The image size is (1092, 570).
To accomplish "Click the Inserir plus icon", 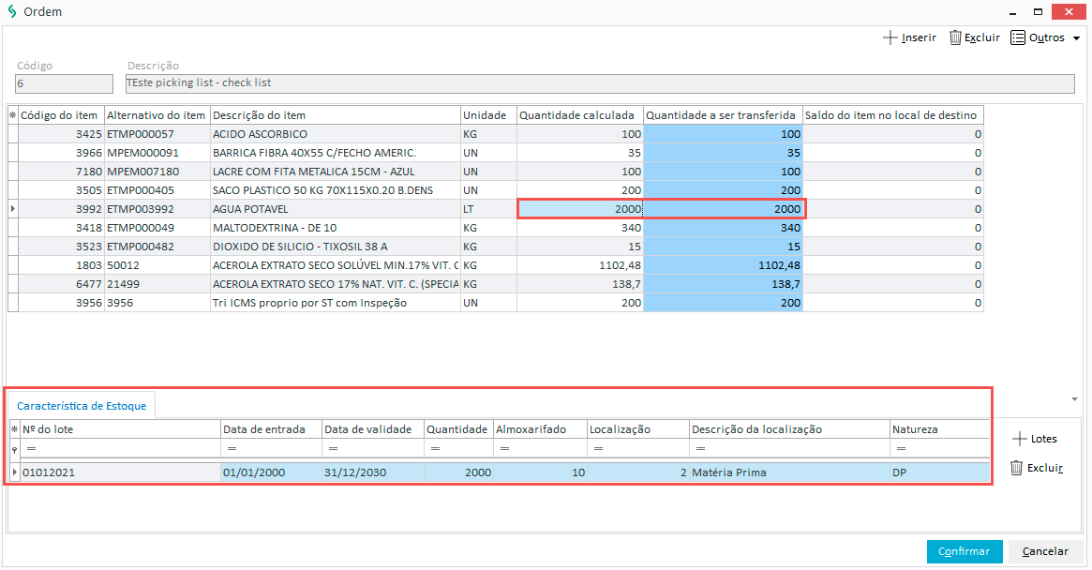I will 890,37.
